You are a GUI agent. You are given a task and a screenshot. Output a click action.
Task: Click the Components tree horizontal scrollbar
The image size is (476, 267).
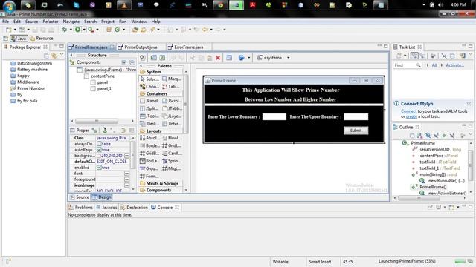97,121
